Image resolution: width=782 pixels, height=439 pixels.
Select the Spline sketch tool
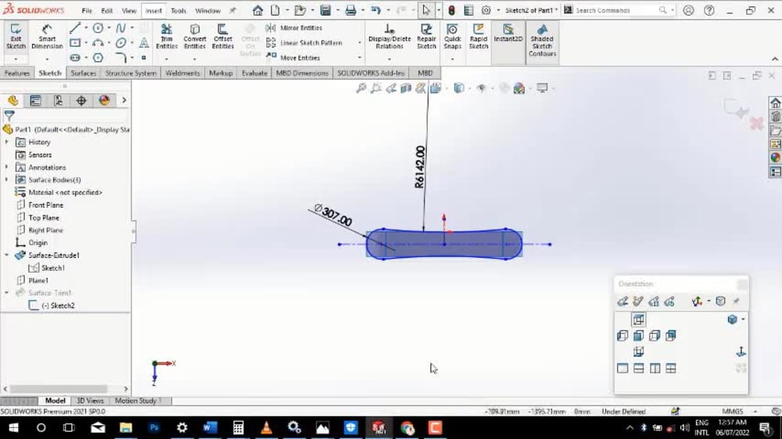pos(120,28)
